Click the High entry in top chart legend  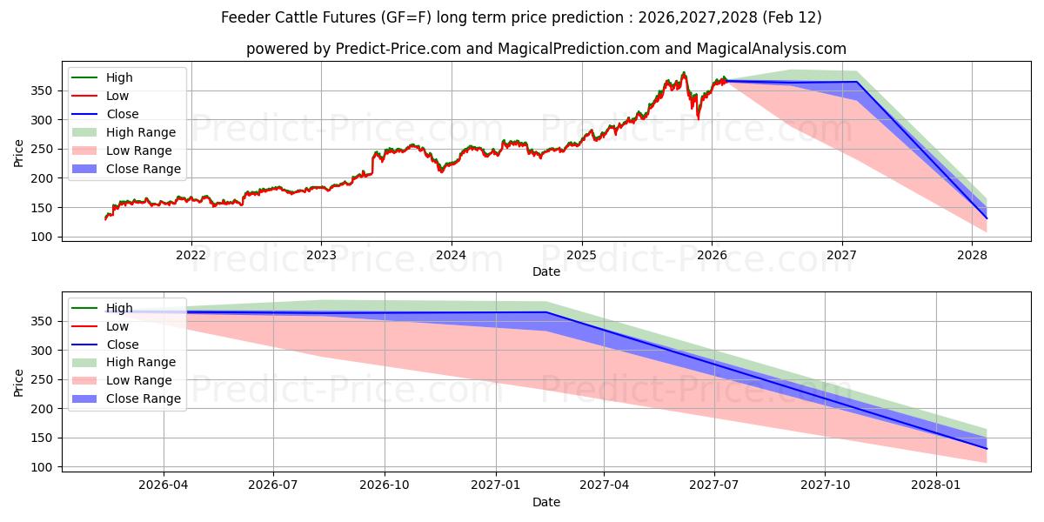click(x=119, y=77)
